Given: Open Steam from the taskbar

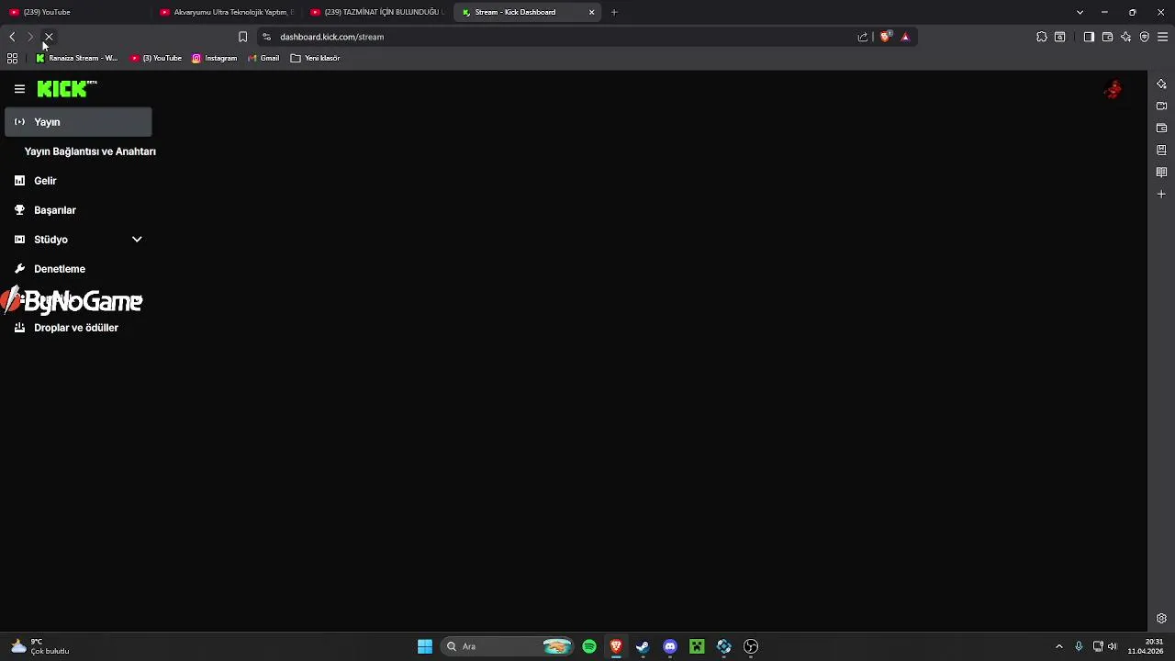Looking at the screenshot, I should [x=643, y=646].
